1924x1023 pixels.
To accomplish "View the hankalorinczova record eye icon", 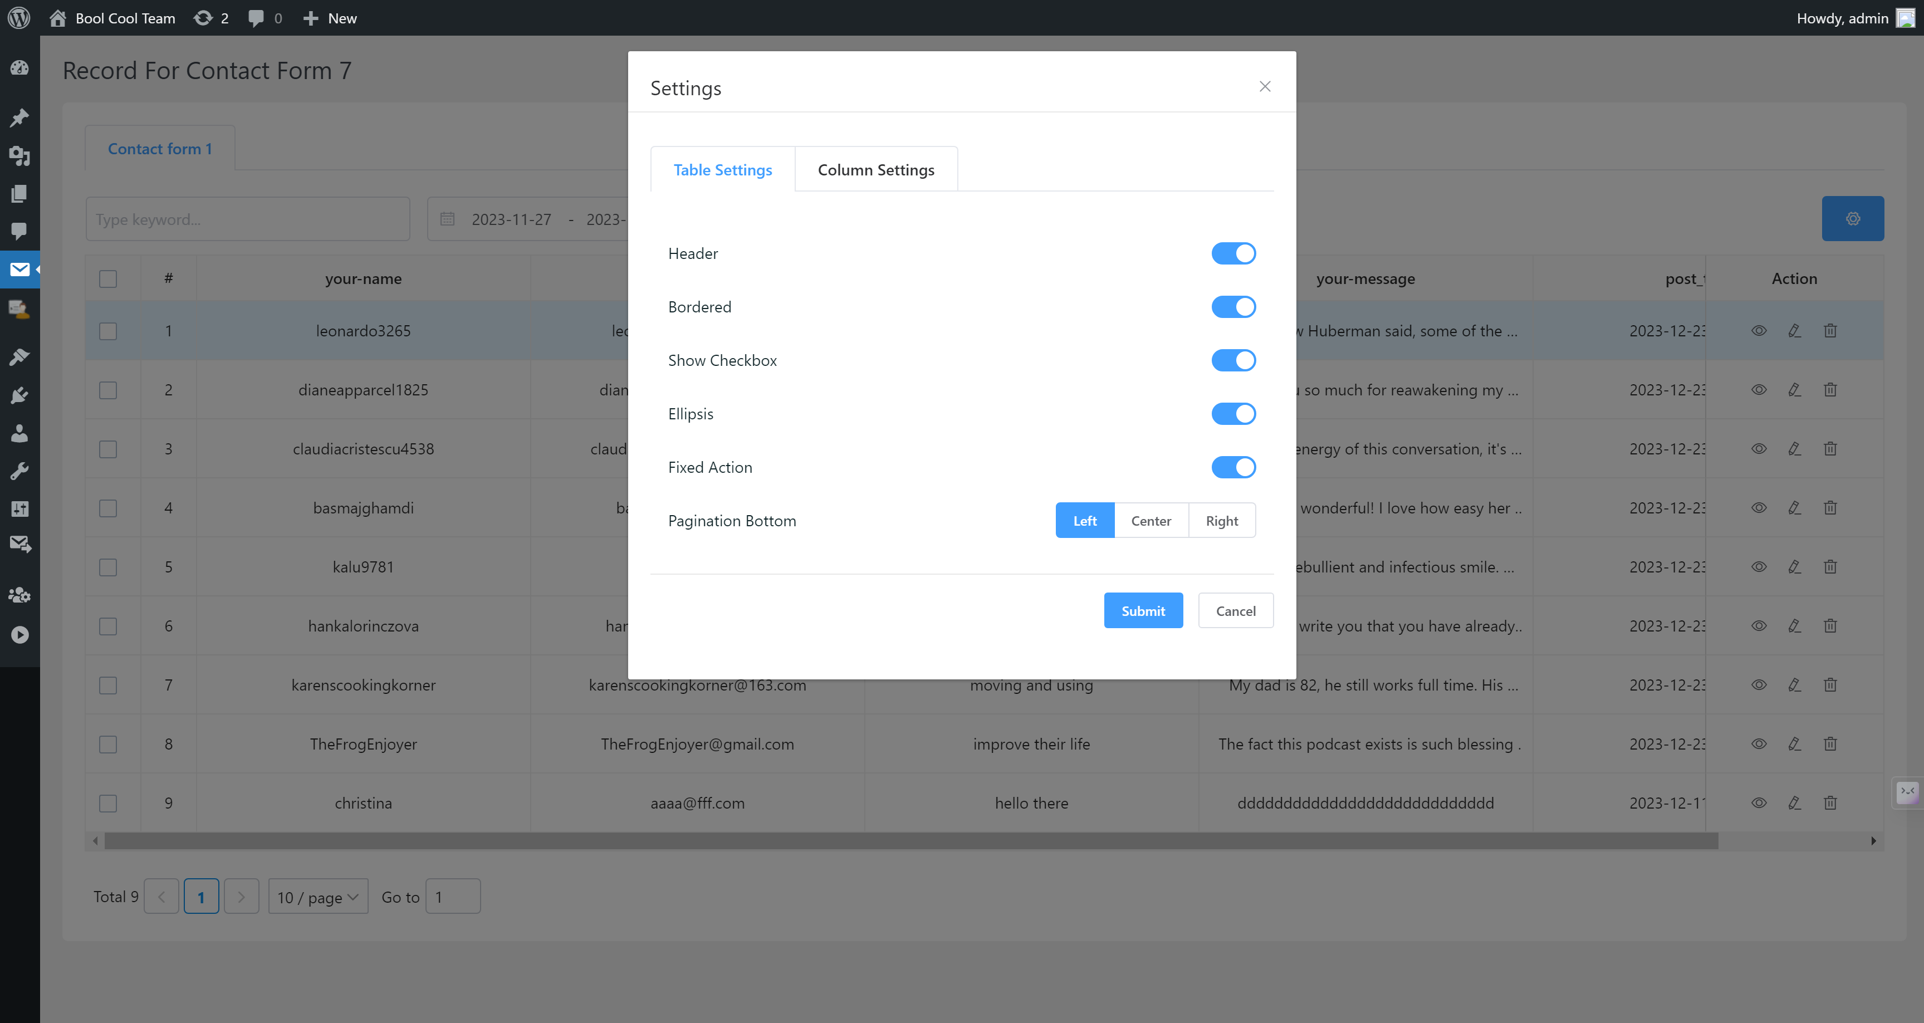I will tap(1759, 626).
